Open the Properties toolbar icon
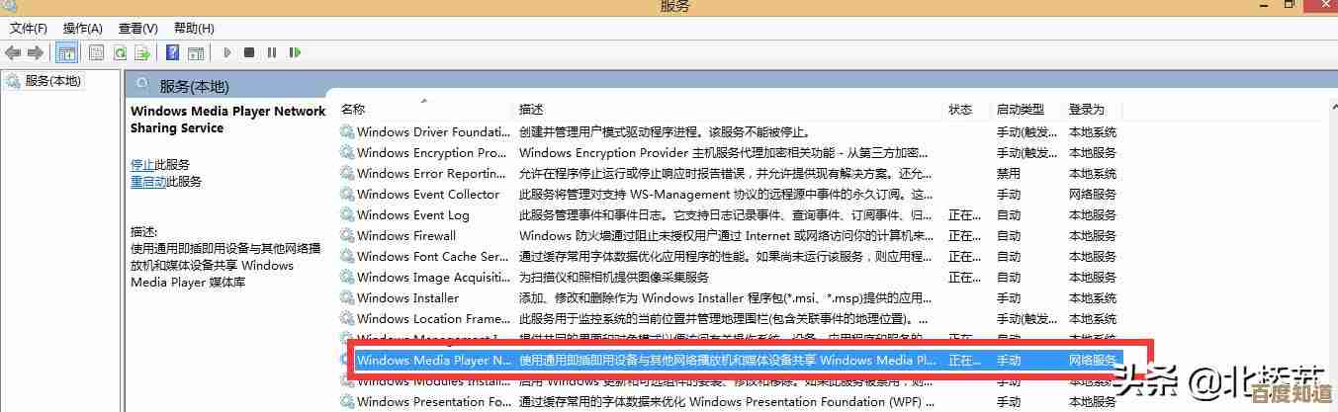The height and width of the screenshot is (412, 1338). pos(96,52)
